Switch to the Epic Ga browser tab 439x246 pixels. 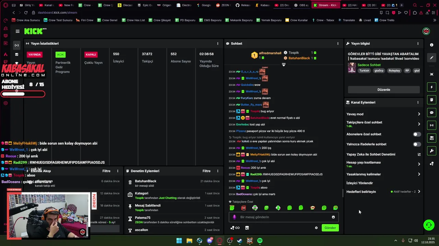pos(145,5)
